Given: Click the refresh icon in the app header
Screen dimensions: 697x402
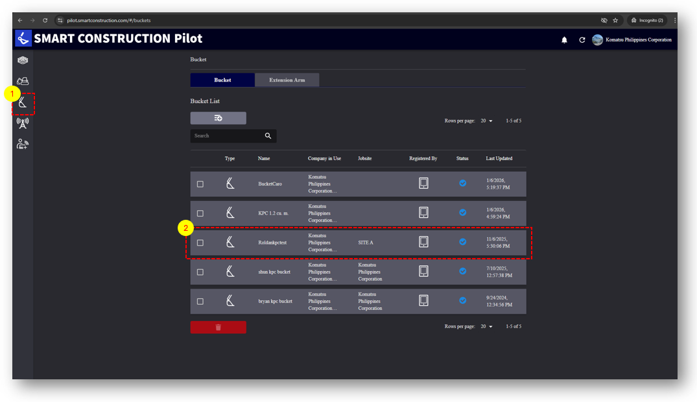Looking at the screenshot, I should pos(582,40).
